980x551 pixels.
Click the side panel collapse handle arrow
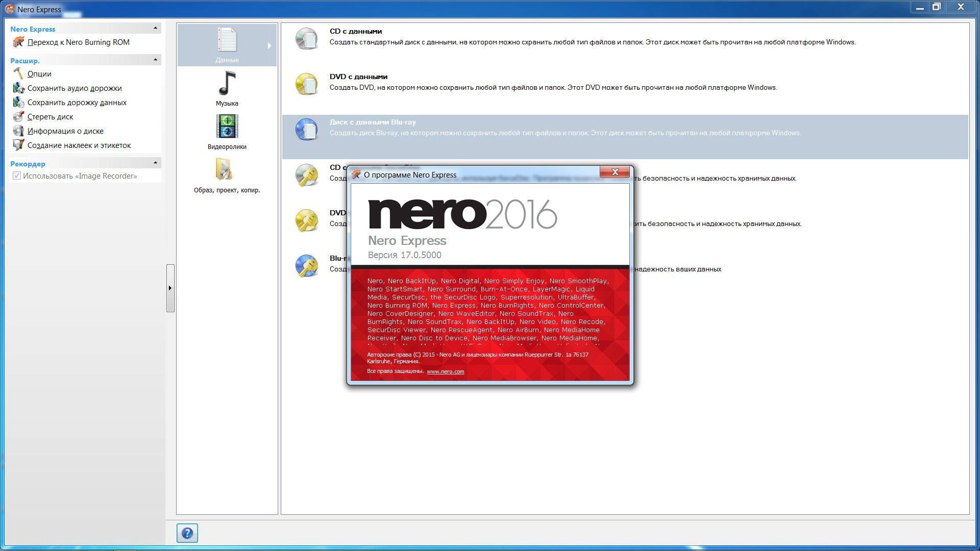(x=170, y=288)
